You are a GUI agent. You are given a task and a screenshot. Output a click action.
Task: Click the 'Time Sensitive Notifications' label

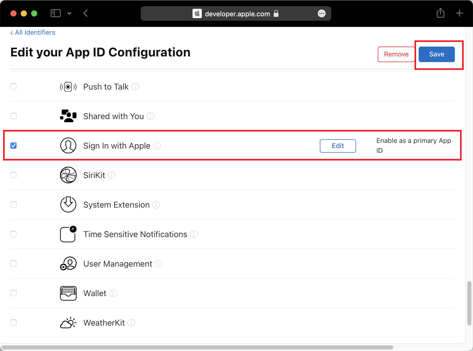pos(135,234)
